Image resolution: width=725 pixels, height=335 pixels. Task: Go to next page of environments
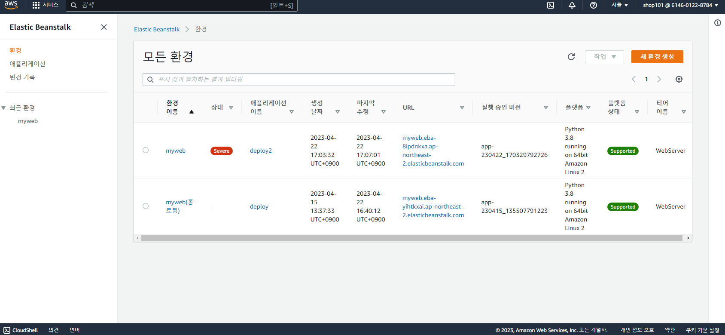point(659,79)
